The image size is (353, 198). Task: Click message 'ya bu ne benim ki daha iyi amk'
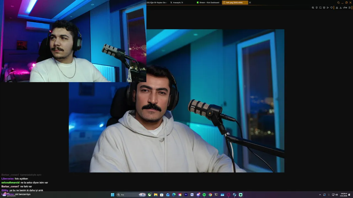click(x=26, y=190)
